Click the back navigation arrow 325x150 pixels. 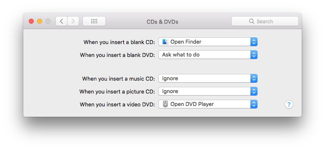click(61, 21)
